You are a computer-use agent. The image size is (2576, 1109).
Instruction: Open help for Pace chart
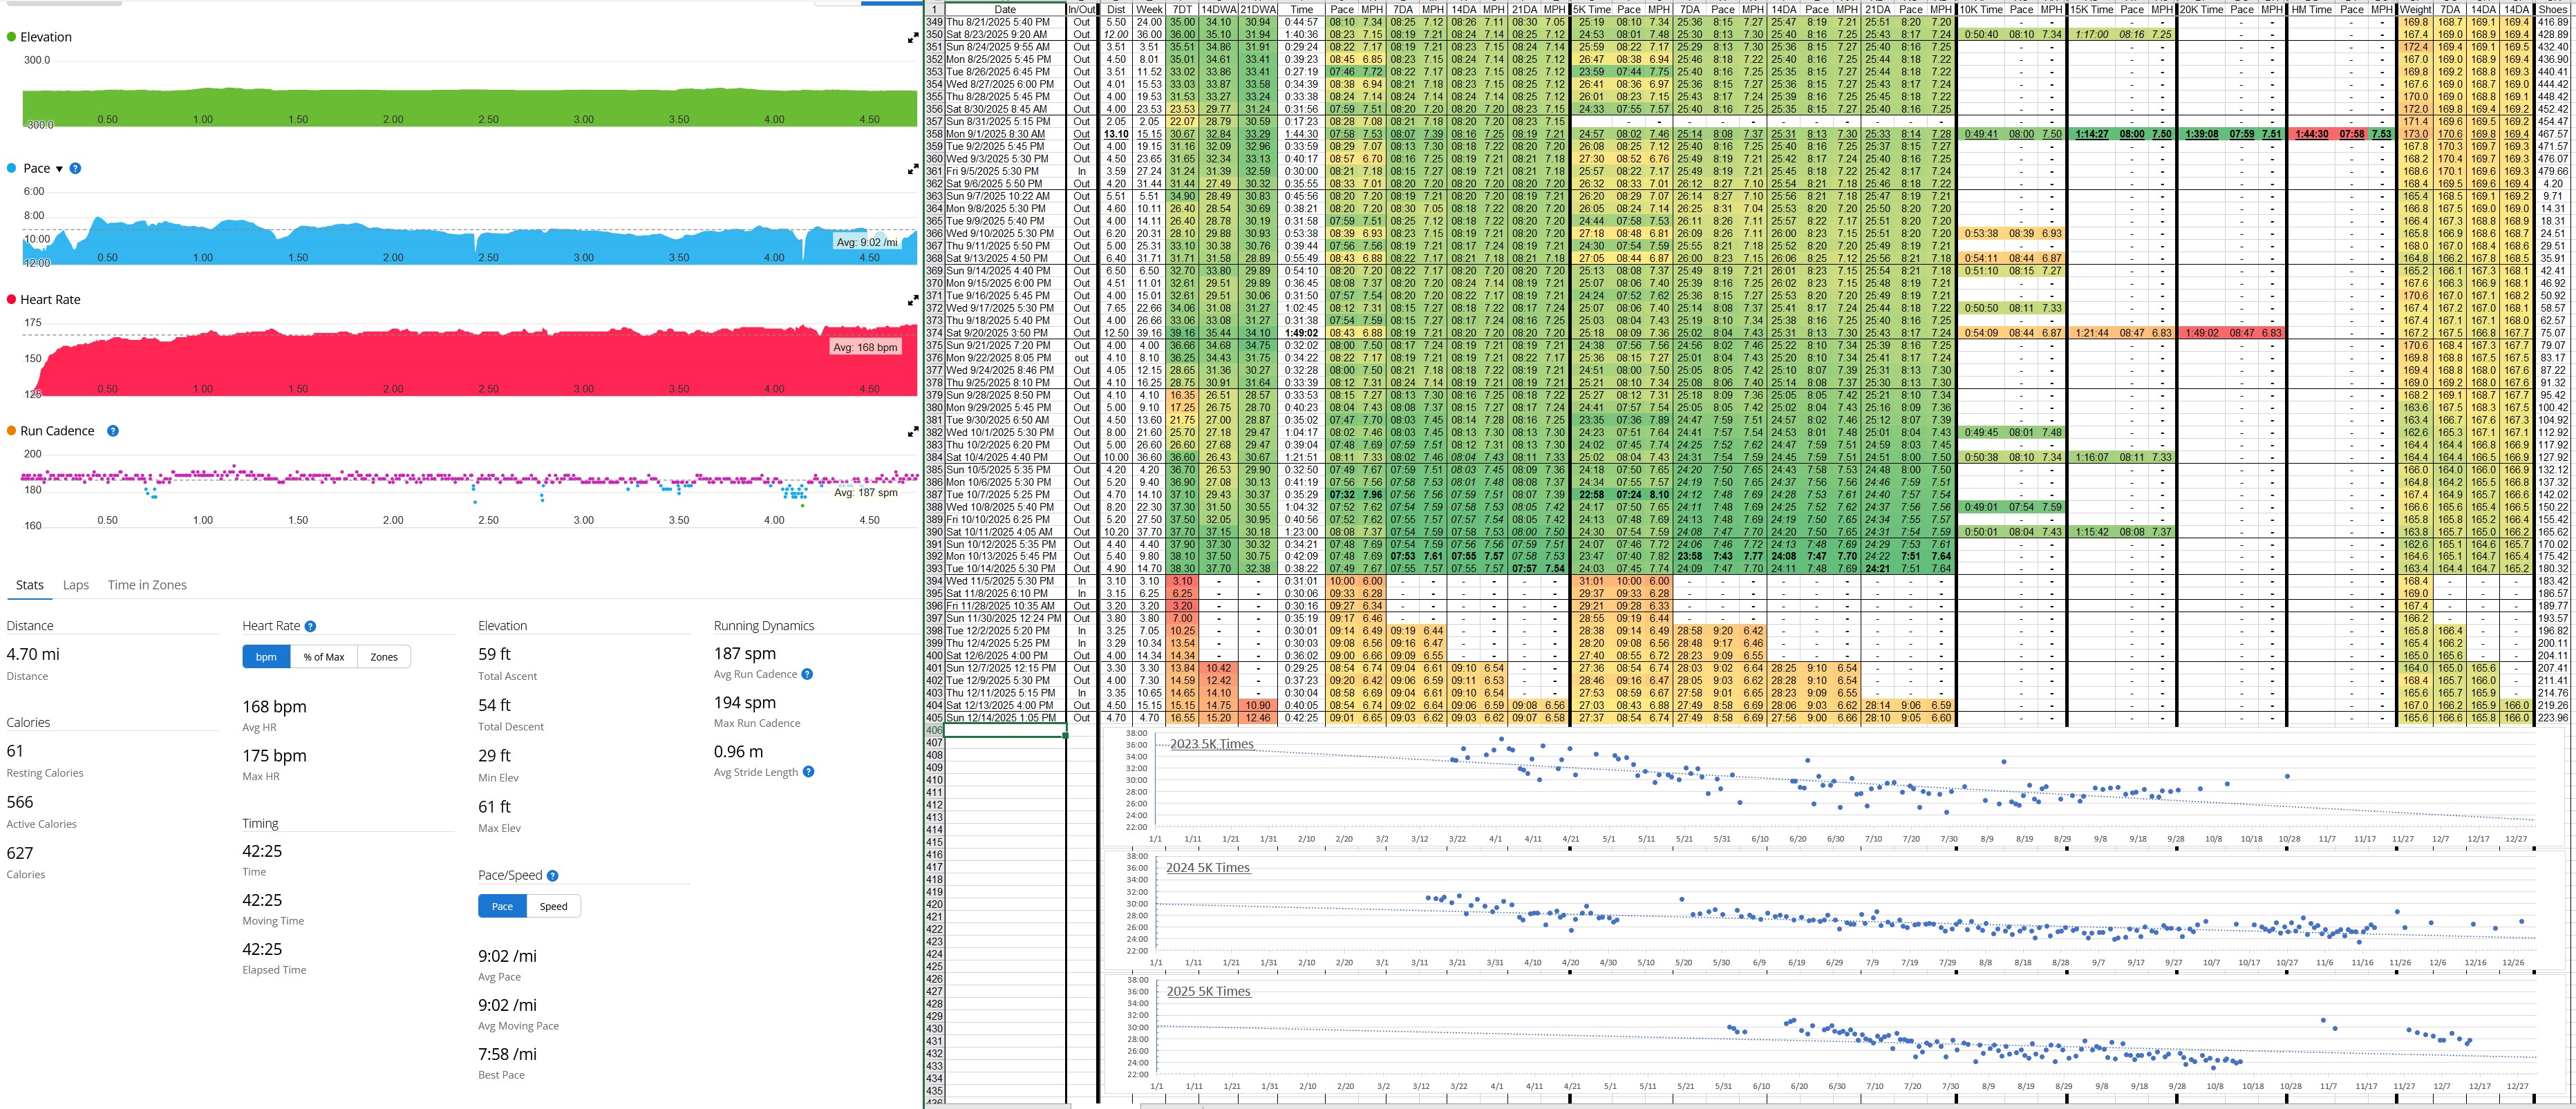pyautogui.click(x=75, y=169)
